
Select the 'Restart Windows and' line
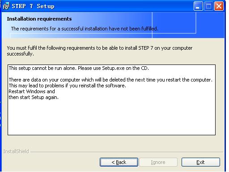32,91
